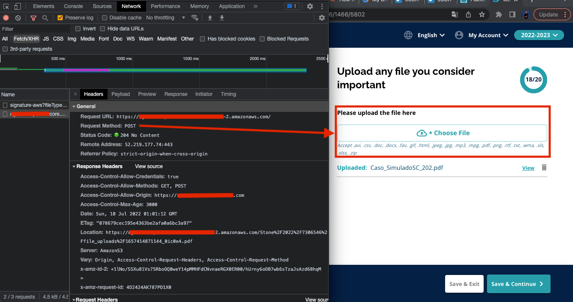573x302 pixels.
Task: Toggle the Preserve log checkbox
Action: [x=60, y=18]
